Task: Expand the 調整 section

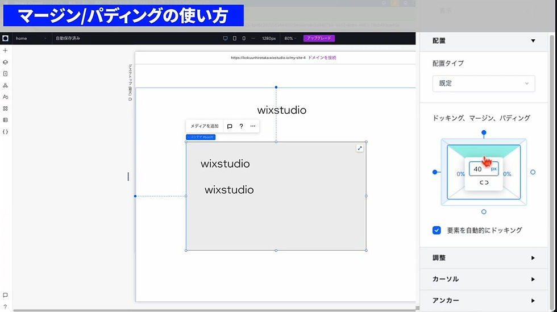Action: 484,258
